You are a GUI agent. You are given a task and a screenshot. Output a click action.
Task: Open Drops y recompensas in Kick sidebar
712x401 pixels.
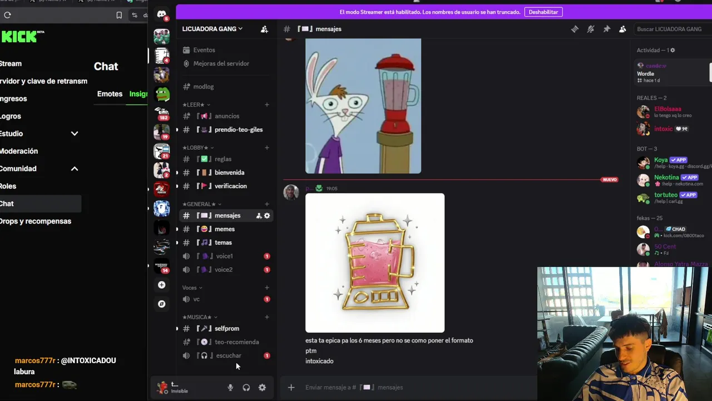pyautogui.click(x=36, y=221)
